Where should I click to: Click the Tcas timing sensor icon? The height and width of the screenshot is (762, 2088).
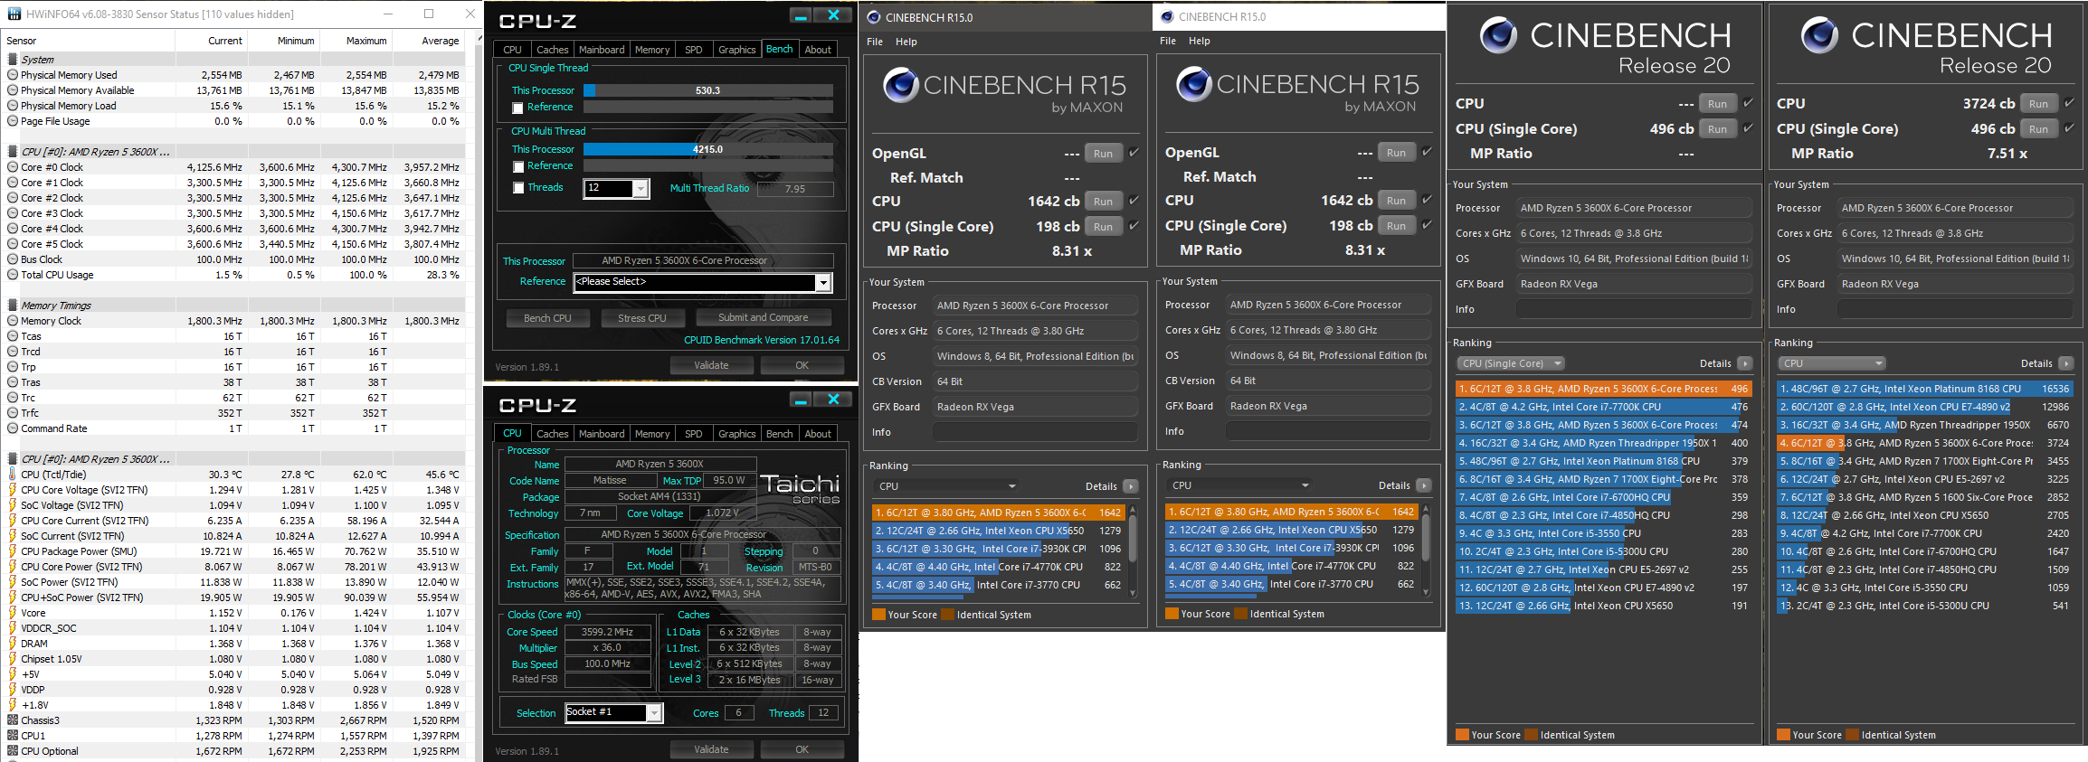point(13,336)
